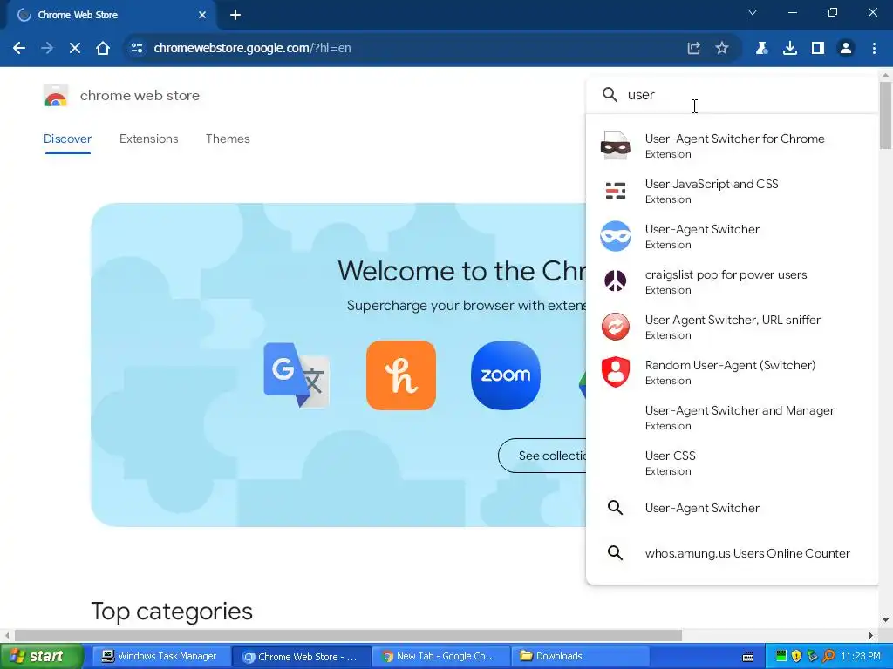Click the Honey extension icon in banner
Image resolution: width=893 pixels, height=669 pixels.
[x=401, y=375]
